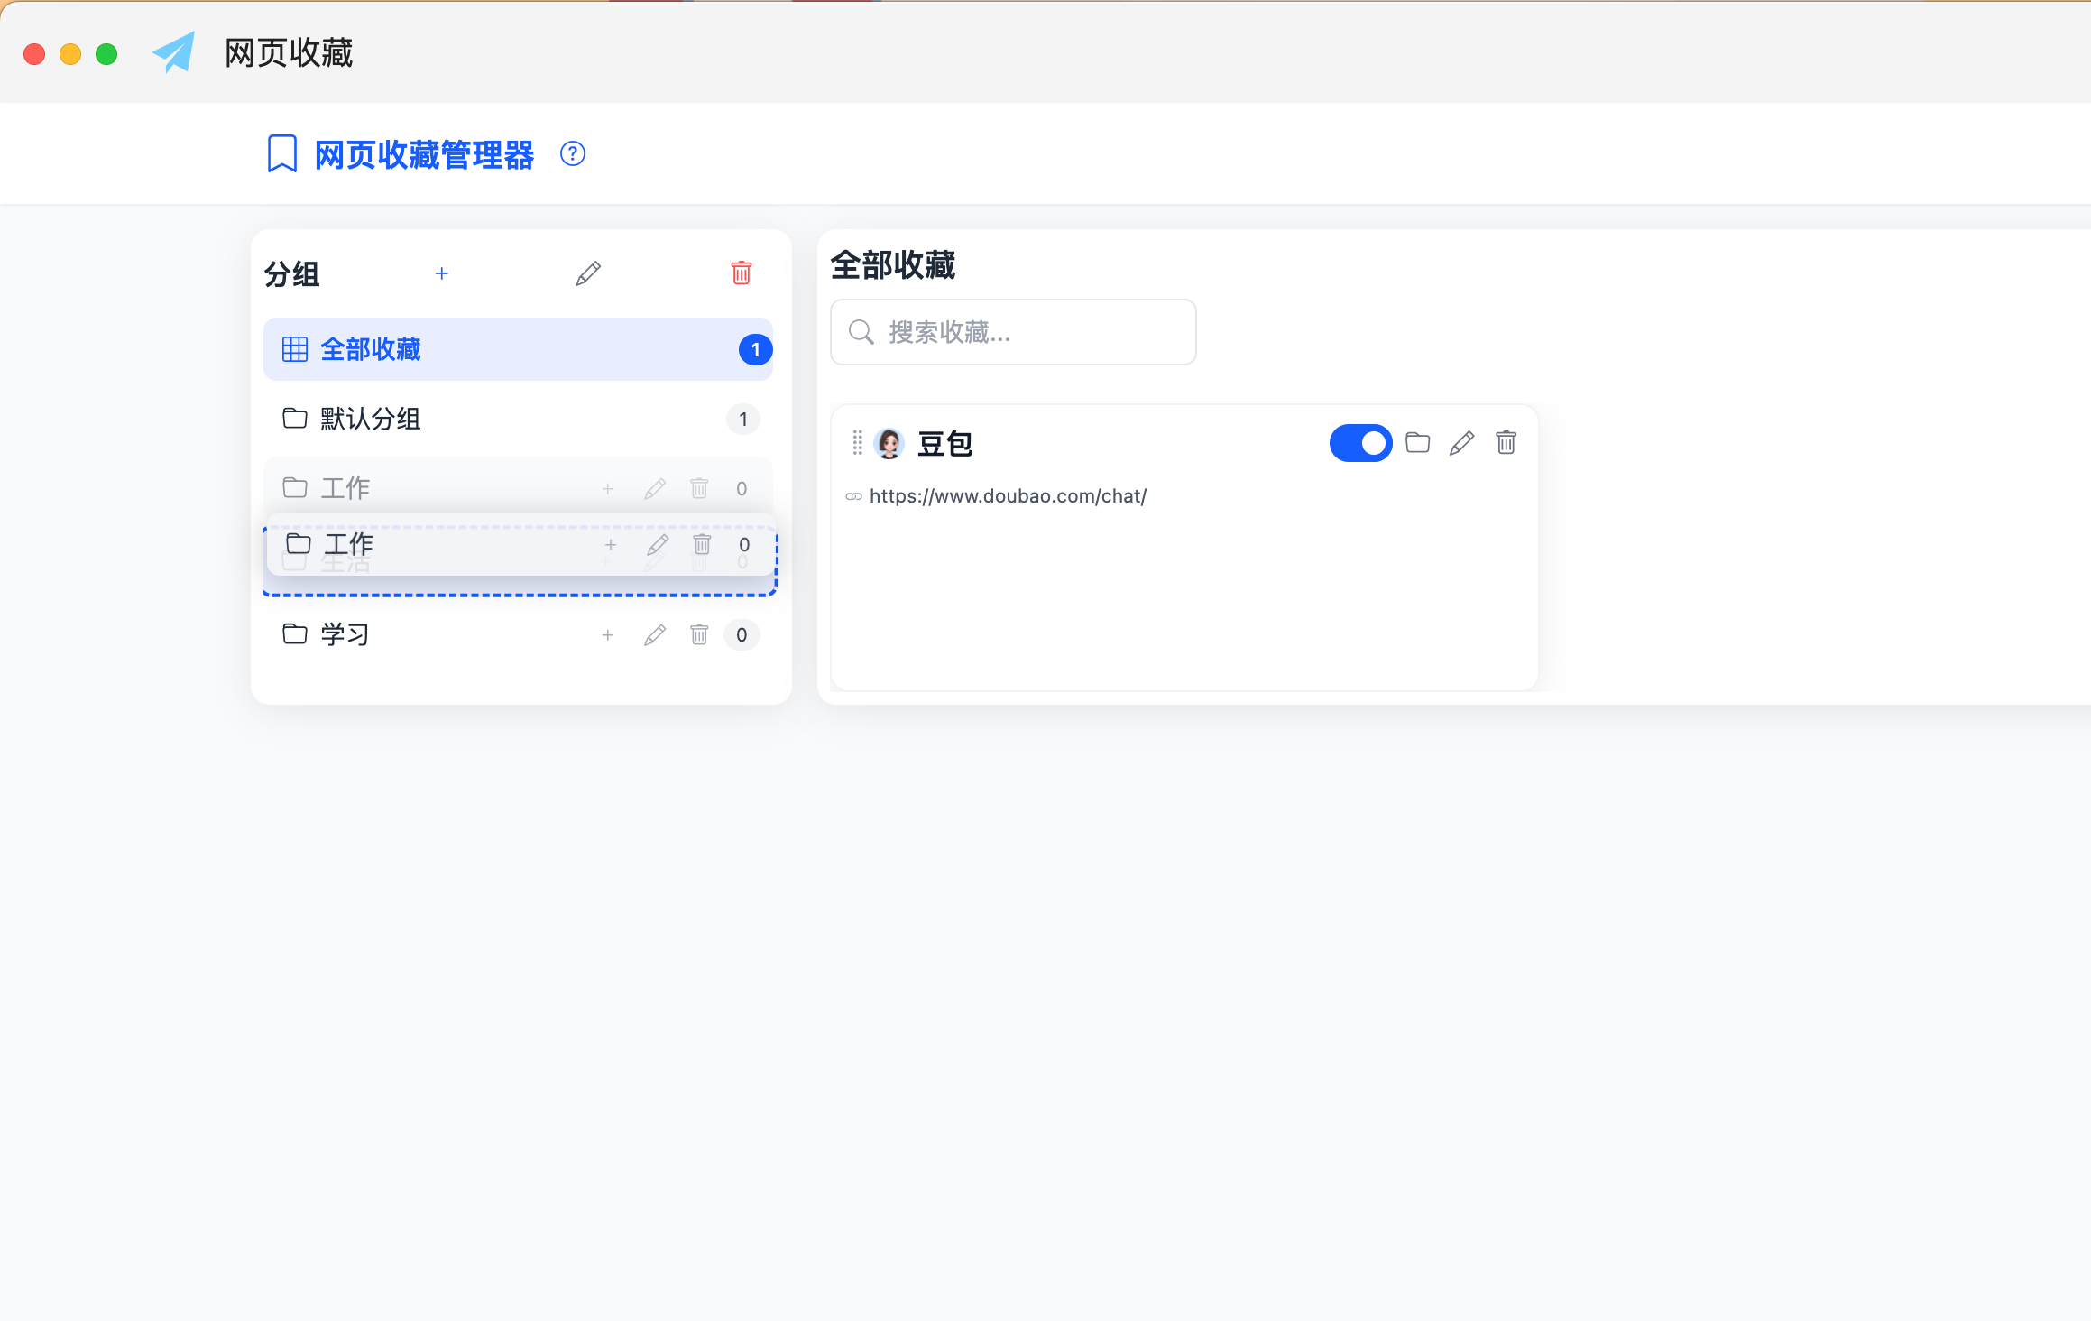Click the red trash icon in the 分组 header
The width and height of the screenshot is (2091, 1321).
(741, 273)
